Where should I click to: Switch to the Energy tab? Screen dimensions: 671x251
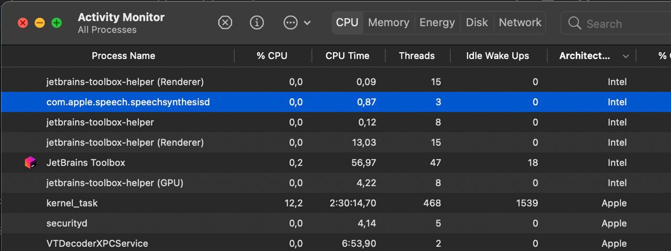coord(437,22)
